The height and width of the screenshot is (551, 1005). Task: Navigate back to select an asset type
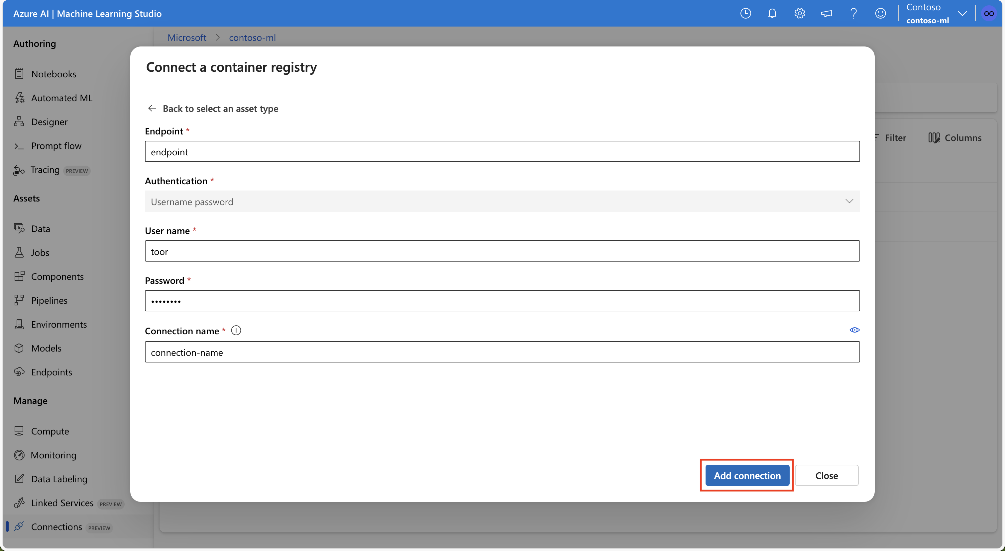(x=213, y=108)
